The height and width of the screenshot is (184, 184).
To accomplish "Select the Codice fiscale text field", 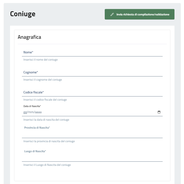I will pos(93,93).
